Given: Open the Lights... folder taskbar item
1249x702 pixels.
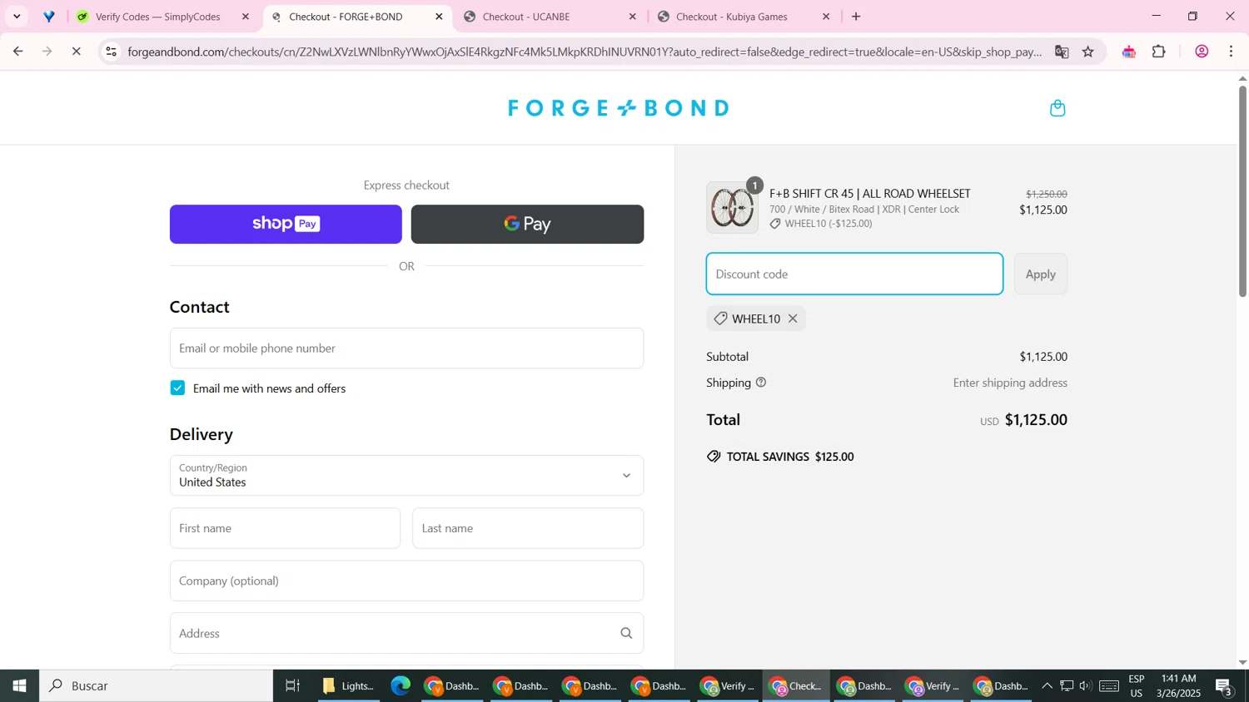Looking at the screenshot, I should click(350, 686).
